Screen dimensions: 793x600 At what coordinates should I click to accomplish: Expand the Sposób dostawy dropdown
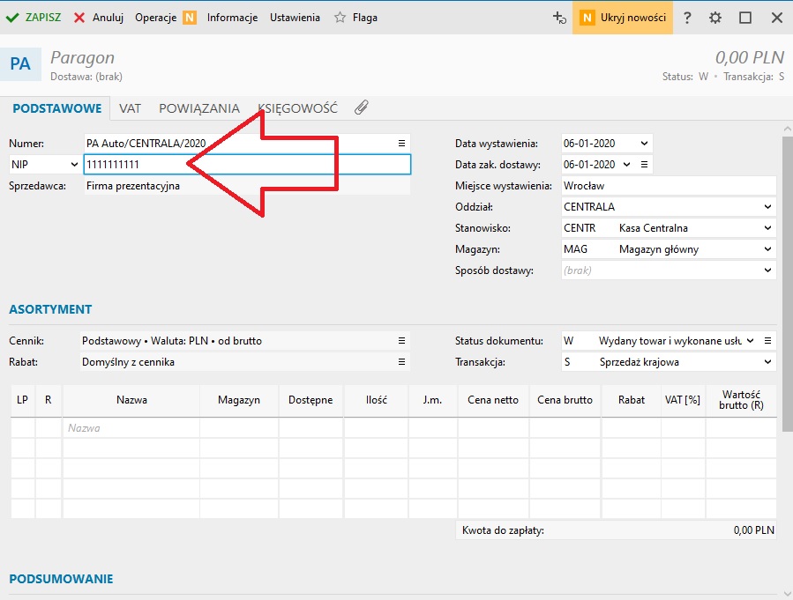click(x=767, y=270)
